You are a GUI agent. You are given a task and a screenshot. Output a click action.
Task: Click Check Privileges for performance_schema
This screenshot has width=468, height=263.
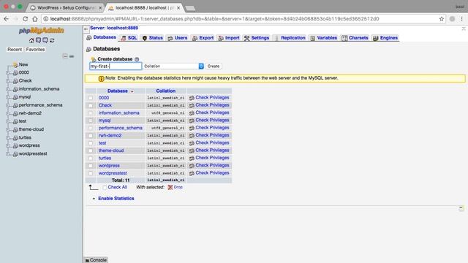point(212,128)
